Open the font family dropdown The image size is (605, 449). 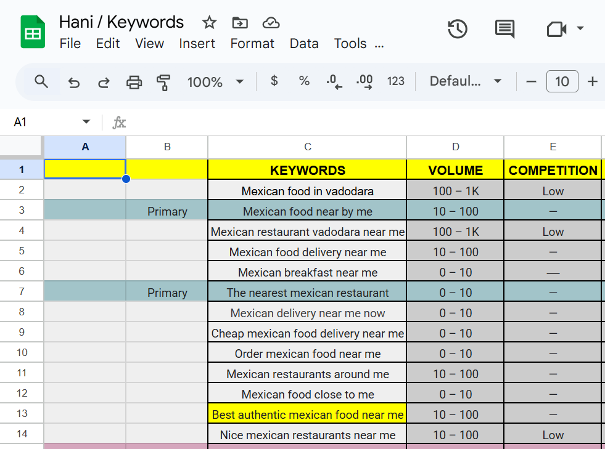464,81
